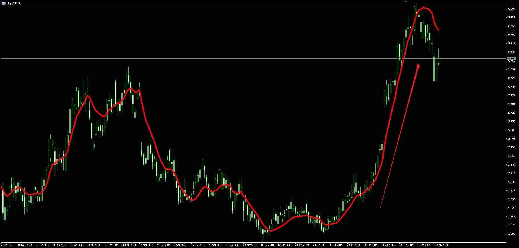Click the 5 Jul 2019 date label
This screenshot has height=248, width=519.
(x=318, y=245)
